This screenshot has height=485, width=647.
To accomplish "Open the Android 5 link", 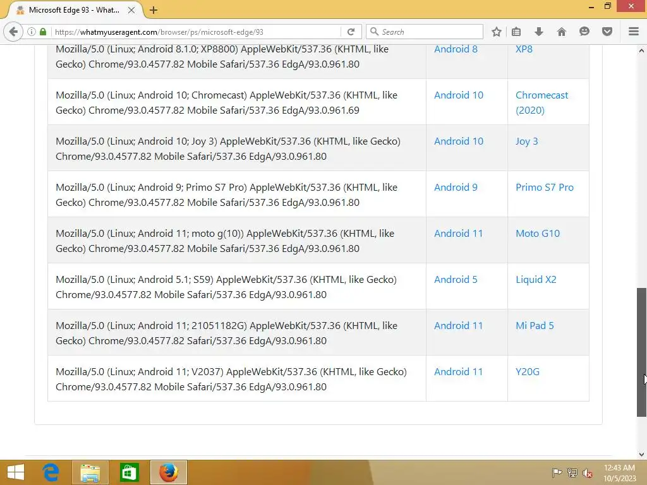I will (456, 280).
